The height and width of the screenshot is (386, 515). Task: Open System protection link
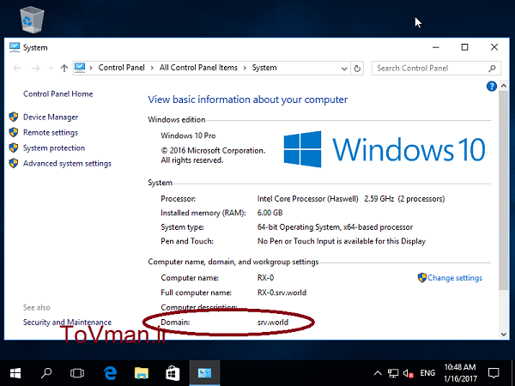pos(54,148)
